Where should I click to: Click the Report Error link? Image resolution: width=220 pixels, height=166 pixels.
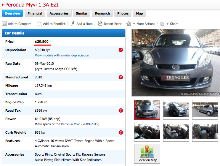113,24
